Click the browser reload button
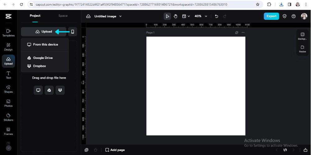This screenshot has height=155, width=311. point(21,4)
